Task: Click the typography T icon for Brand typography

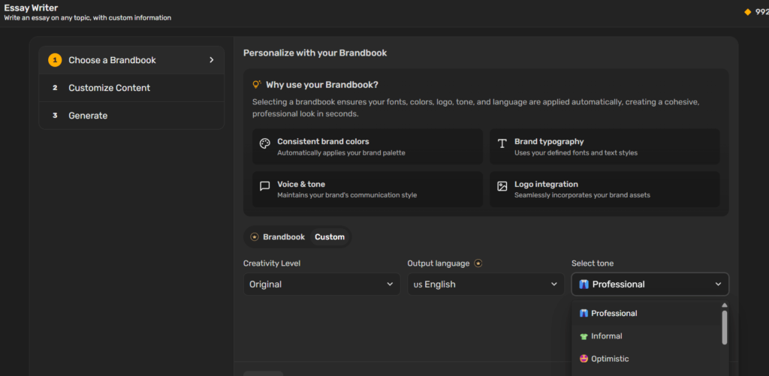Action: pyautogui.click(x=502, y=143)
